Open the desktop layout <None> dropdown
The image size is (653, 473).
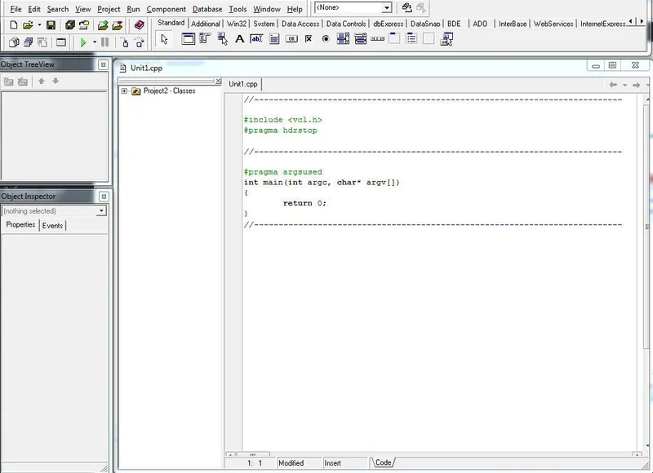pos(386,7)
